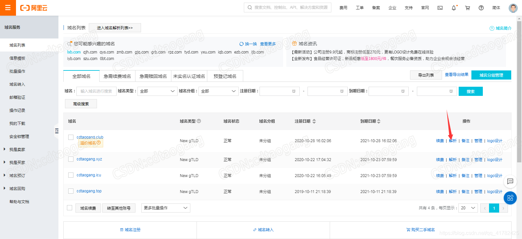Click the 域名简介 help icon
The image size is (522, 239).
click(492, 28)
